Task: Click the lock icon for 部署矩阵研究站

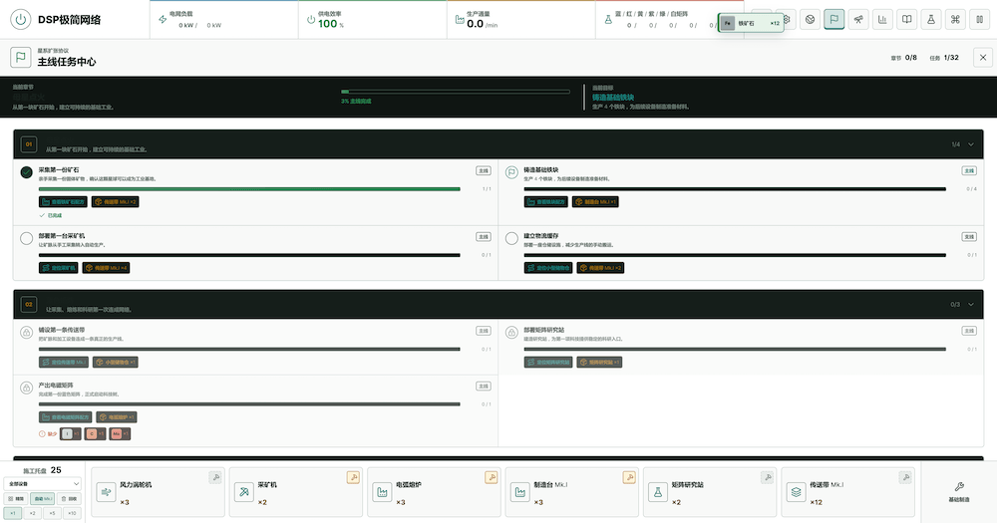Action: [511, 333]
